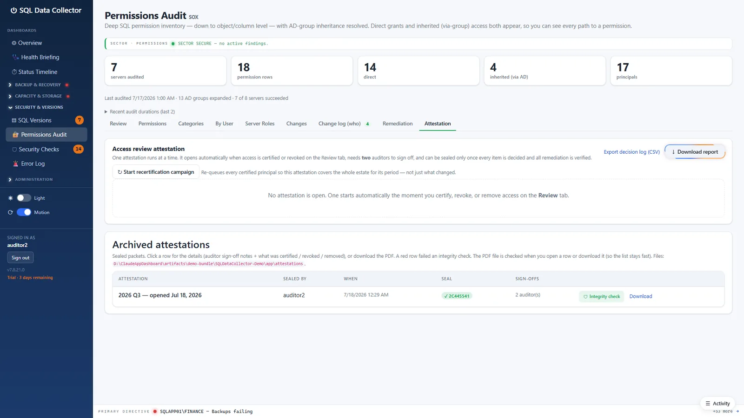Expand the Administration section

click(x=34, y=179)
